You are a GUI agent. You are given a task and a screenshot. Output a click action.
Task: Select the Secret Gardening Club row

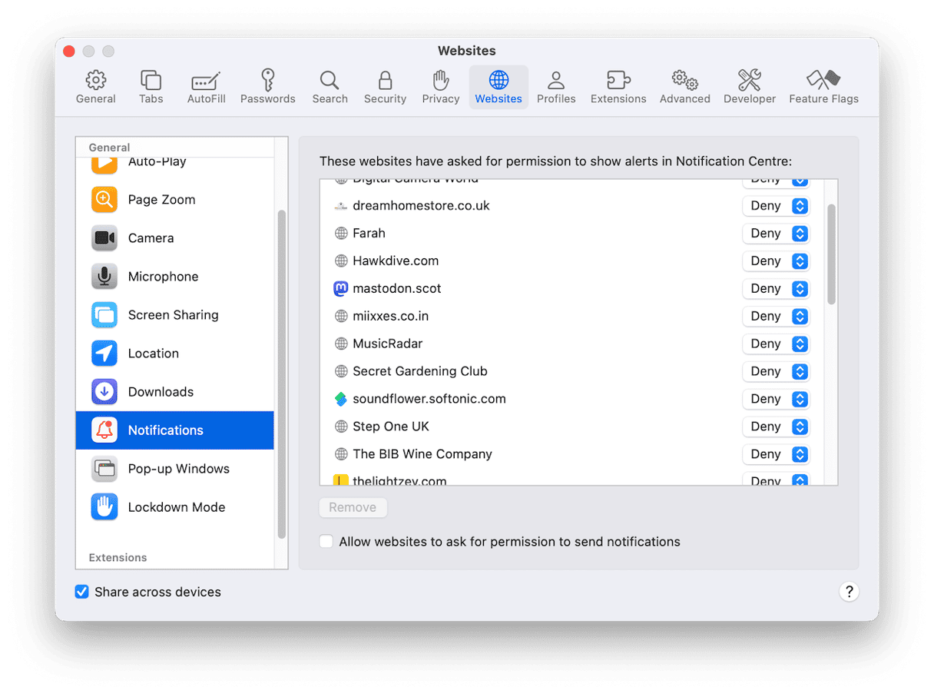coord(573,371)
